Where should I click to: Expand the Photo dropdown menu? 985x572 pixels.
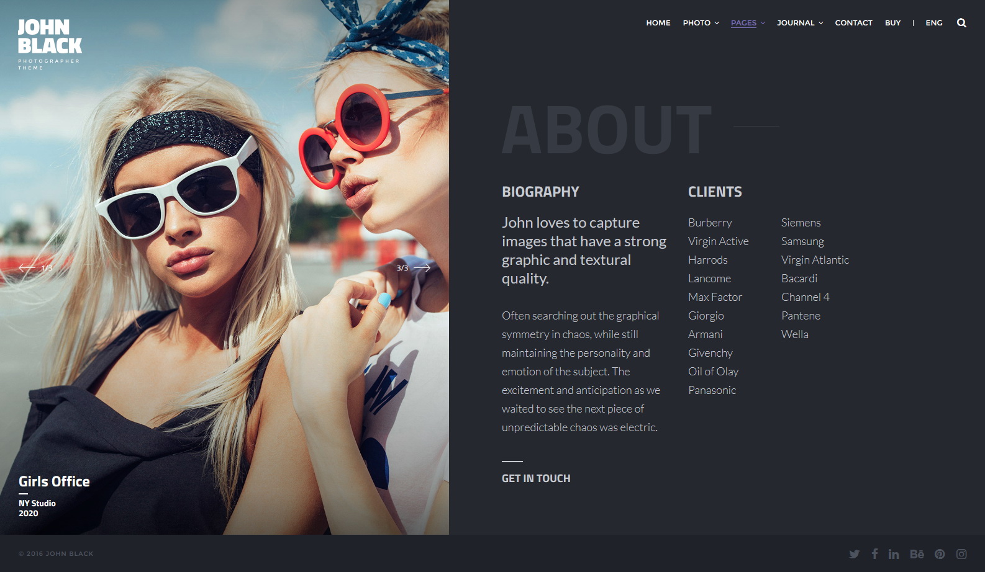tap(701, 23)
